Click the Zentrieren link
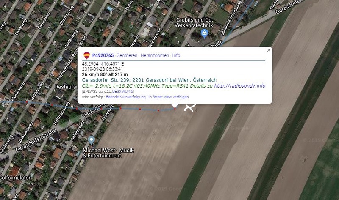The height and width of the screenshot is (200, 339). tap(127, 55)
